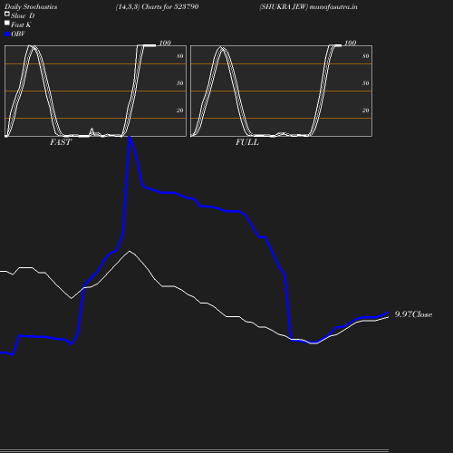453x453 pixels.
Task: Click the 50 level in FAST chart
Action: (180, 83)
